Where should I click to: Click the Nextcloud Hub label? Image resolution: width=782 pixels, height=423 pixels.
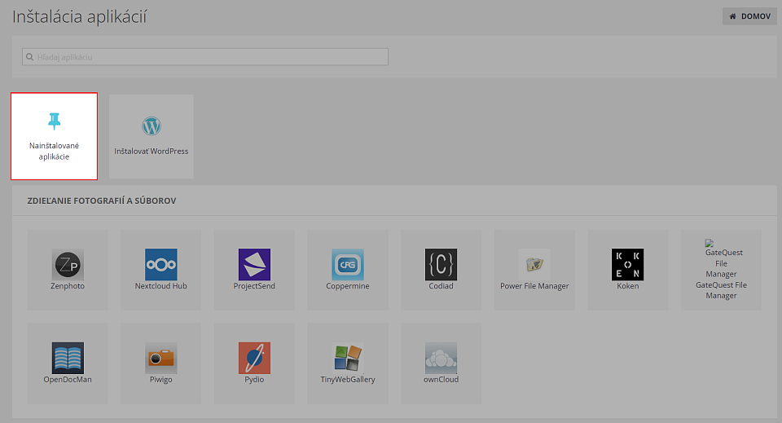point(160,286)
